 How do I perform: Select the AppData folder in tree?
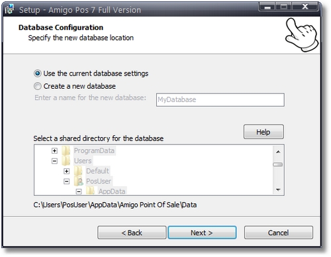pyautogui.click(x=112, y=191)
